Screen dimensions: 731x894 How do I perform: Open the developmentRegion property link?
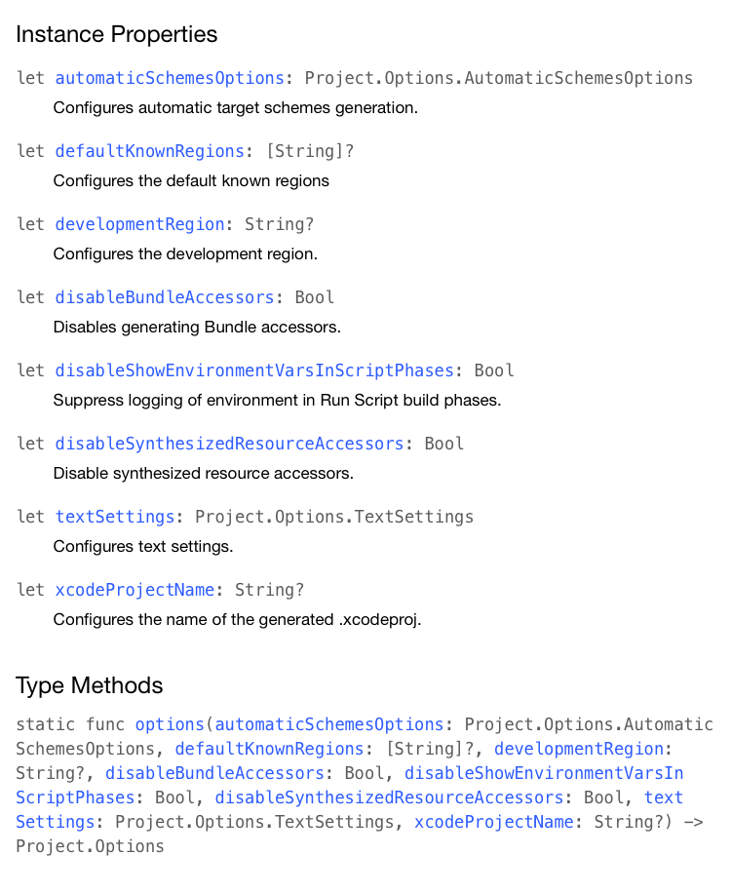point(139,224)
